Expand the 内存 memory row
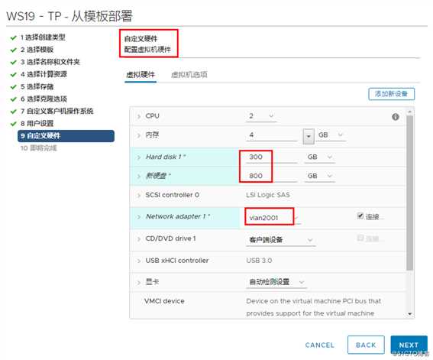The image size is (433, 360). click(139, 135)
